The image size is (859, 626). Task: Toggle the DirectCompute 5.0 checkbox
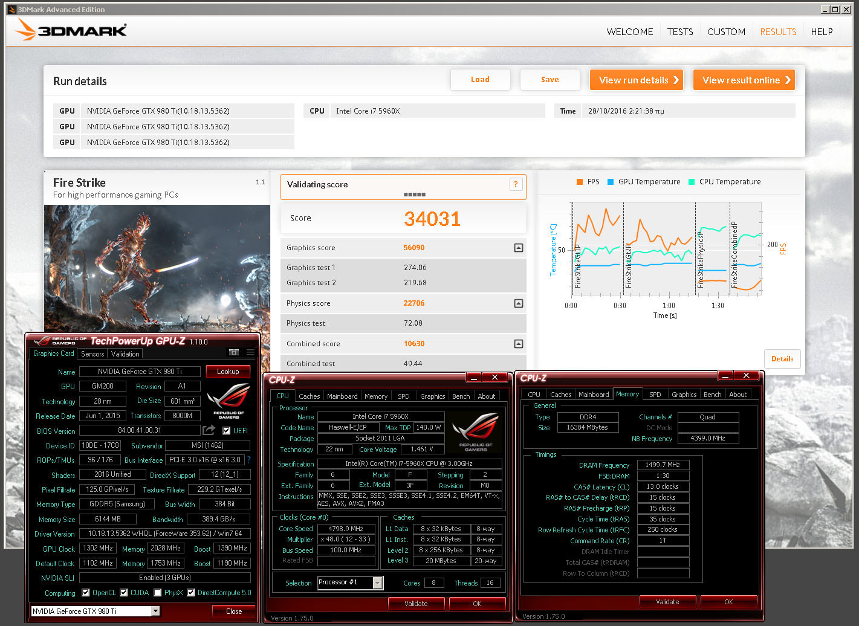pos(191,593)
